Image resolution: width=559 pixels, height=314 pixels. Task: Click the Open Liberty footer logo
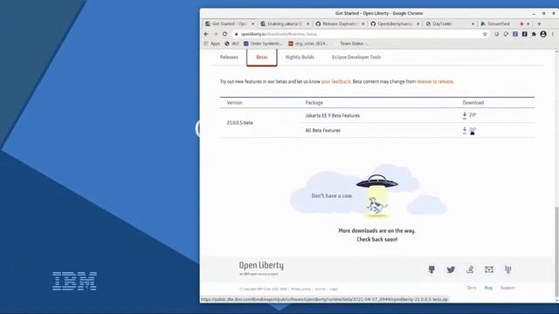(261, 268)
